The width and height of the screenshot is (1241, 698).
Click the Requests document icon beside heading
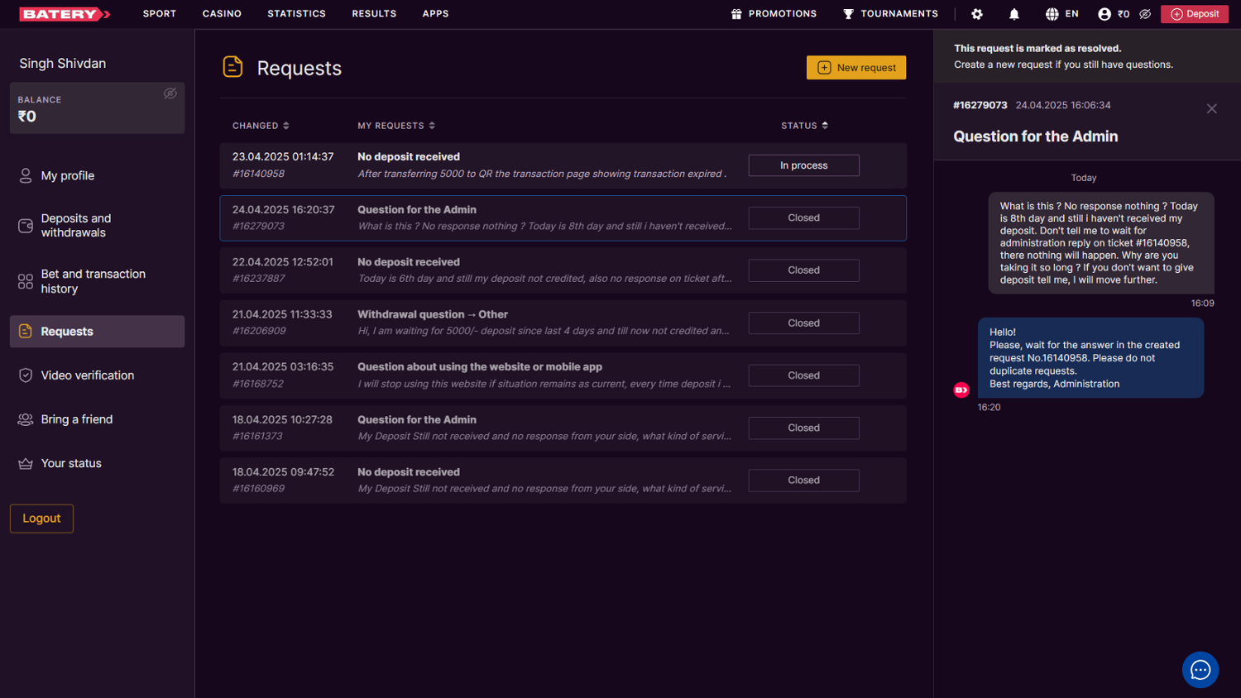point(233,68)
